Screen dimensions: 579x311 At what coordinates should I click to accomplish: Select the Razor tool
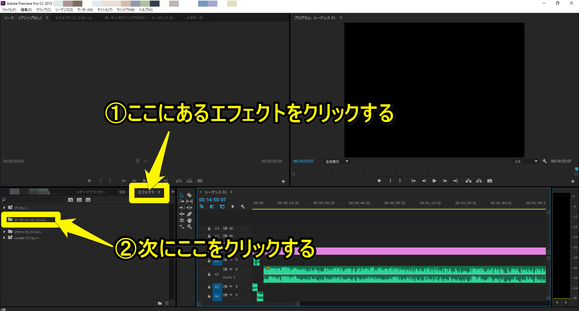189,195
